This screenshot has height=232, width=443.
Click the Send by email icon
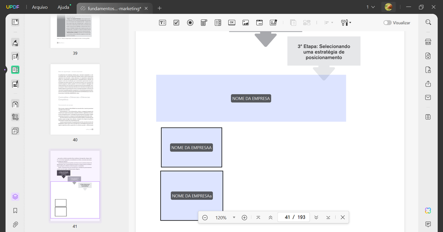[x=428, y=98]
